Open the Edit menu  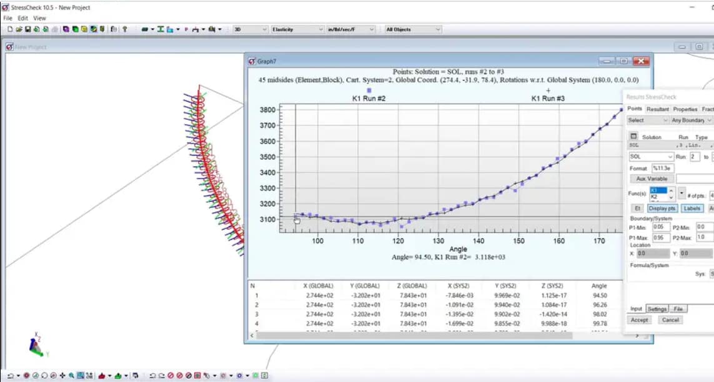click(x=22, y=17)
